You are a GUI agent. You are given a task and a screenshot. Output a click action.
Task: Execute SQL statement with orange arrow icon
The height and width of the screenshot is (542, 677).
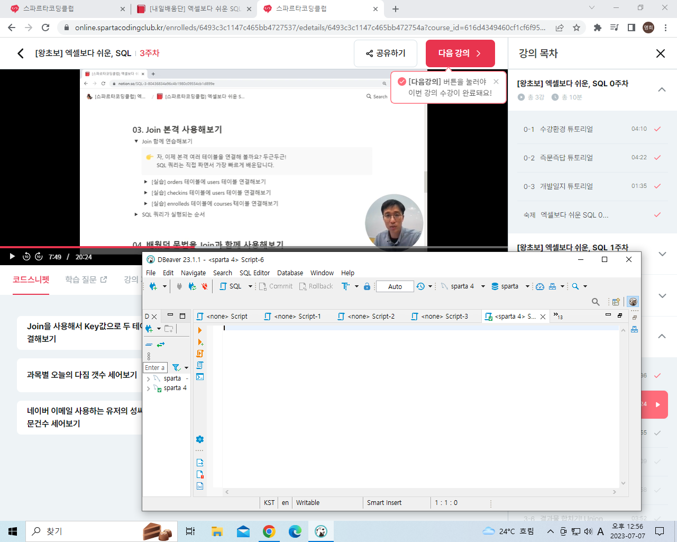pos(200,330)
